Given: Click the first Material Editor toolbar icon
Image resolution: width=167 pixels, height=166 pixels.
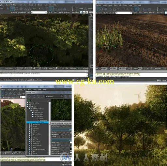Looking at the screenshot, I should 30,97.
